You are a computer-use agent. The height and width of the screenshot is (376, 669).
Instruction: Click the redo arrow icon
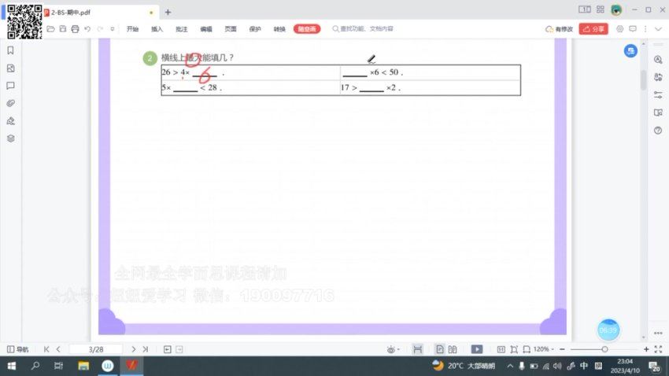pyautogui.click(x=100, y=29)
